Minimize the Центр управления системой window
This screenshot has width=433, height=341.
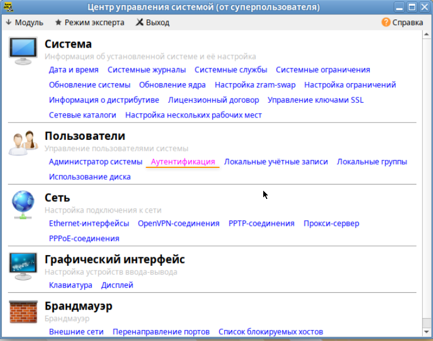pyautogui.click(x=399, y=7)
